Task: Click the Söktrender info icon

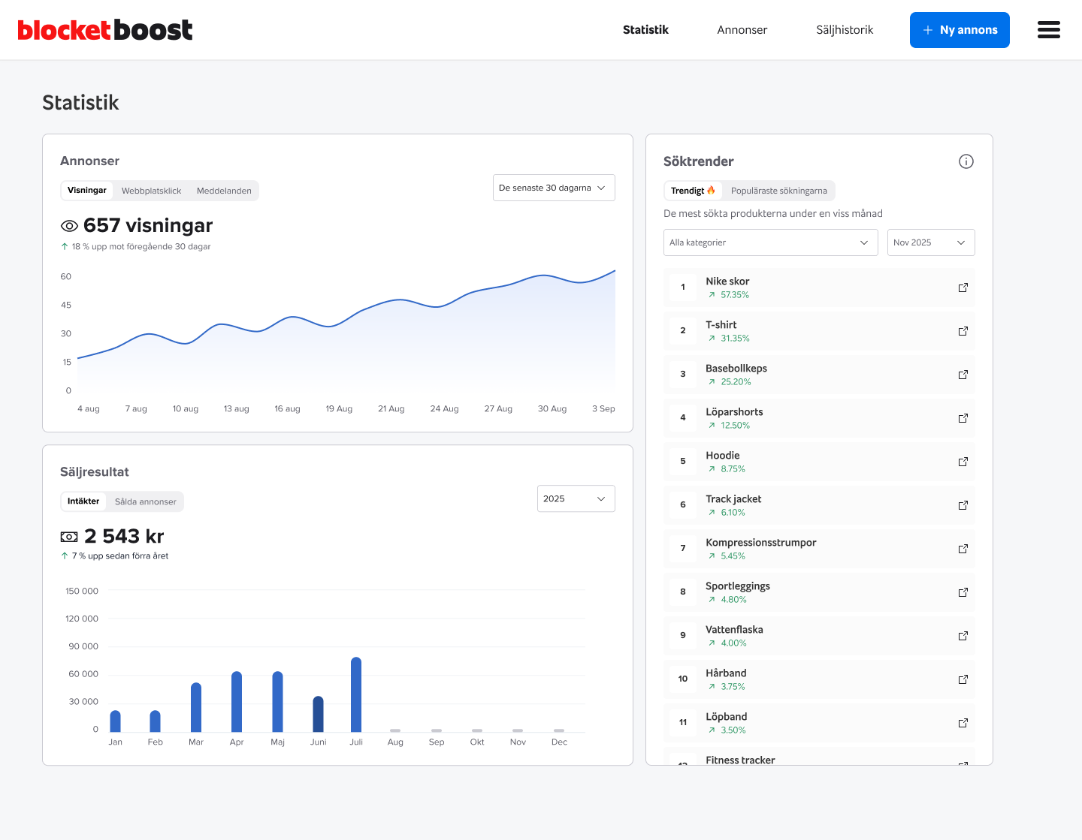Action: click(966, 161)
